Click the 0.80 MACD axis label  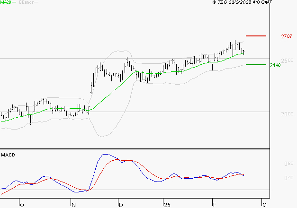click(x=288, y=164)
